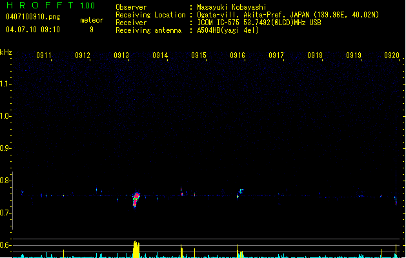Click the large pink meteor echo near 0913
The width and height of the screenshot is (406, 258).
click(136, 199)
